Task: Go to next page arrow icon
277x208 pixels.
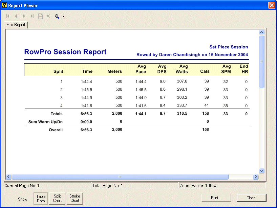Action: (x=24, y=16)
